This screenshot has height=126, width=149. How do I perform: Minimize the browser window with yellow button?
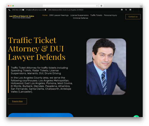pyautogui.click(x=11, y=6)
